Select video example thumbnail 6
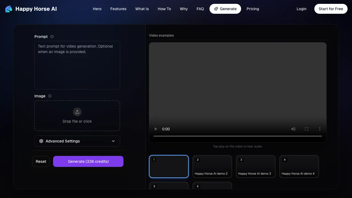The height and width of the screenshot is (198, 352). click(212, 186)
